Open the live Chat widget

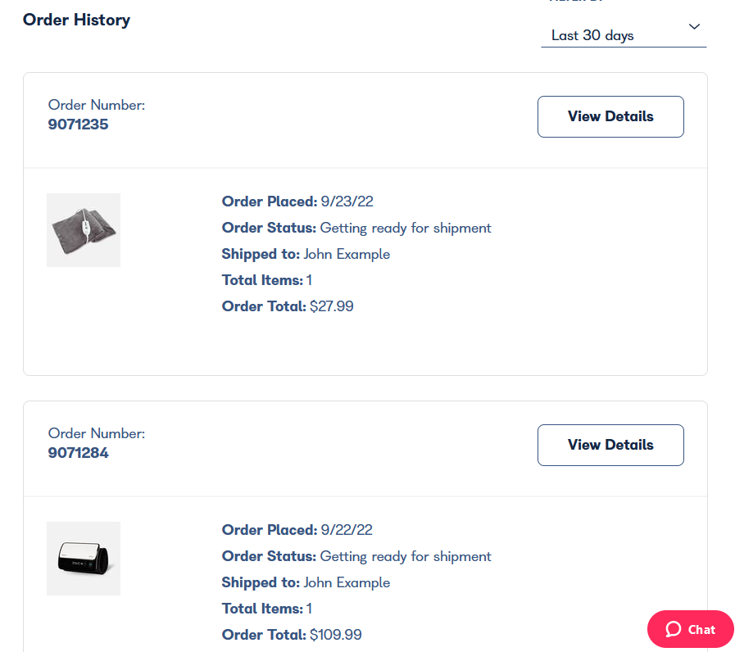coord(689,629)
